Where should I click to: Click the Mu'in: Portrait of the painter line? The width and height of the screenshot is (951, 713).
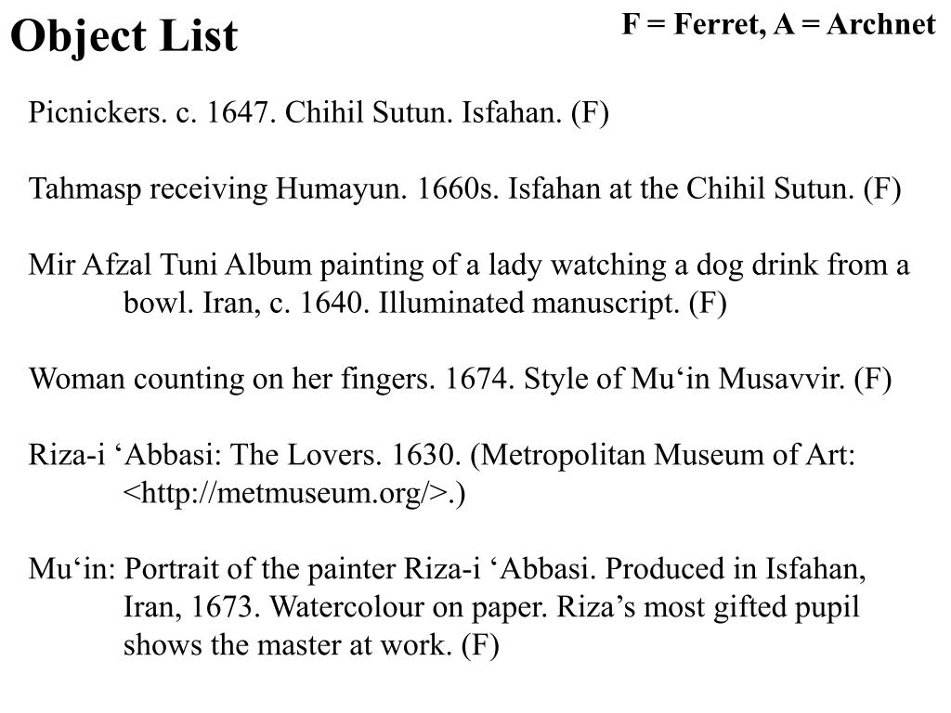[447, 569]
